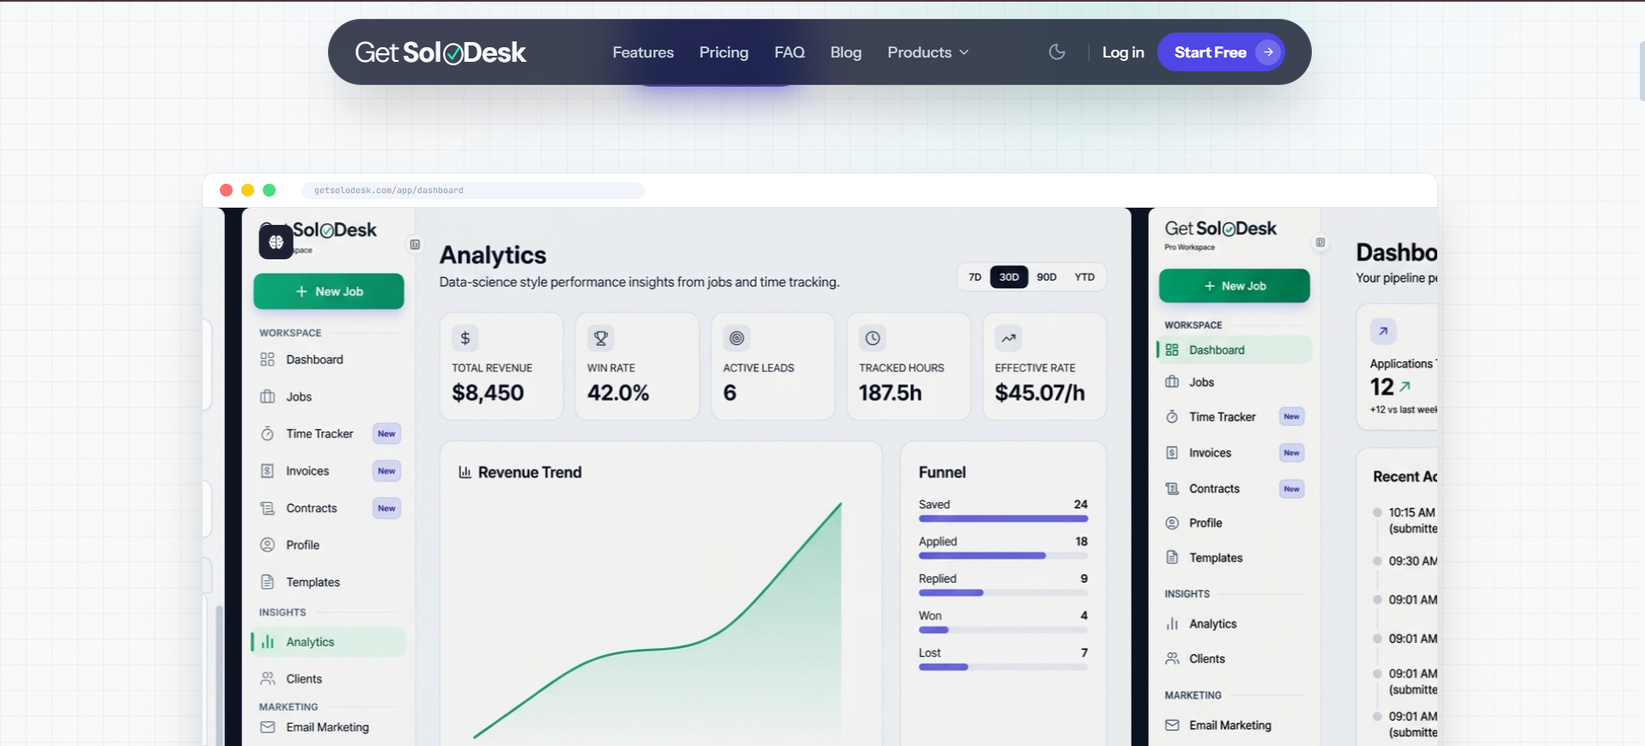Click chart icon beside Revenue Trend title

click(x=465, y=472)
